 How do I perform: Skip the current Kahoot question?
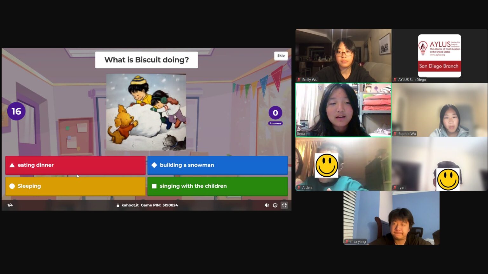[281, 55]
